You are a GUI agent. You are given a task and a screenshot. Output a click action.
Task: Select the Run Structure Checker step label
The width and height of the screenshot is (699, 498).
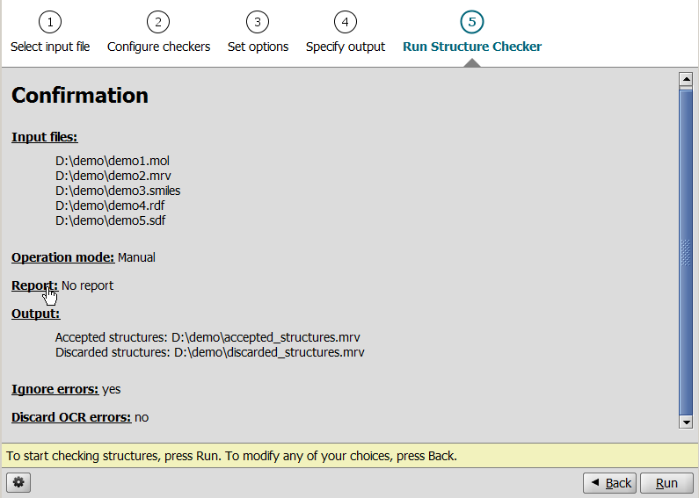472,47
